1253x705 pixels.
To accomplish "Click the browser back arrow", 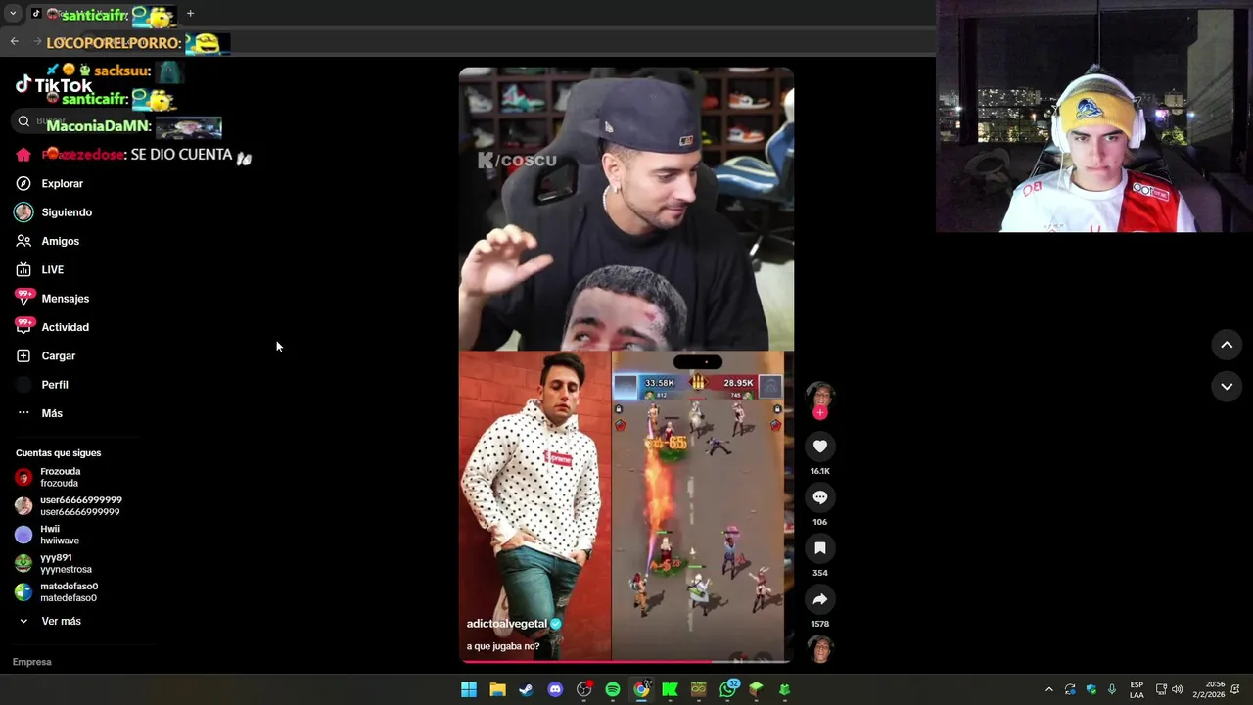I will 14,41.
